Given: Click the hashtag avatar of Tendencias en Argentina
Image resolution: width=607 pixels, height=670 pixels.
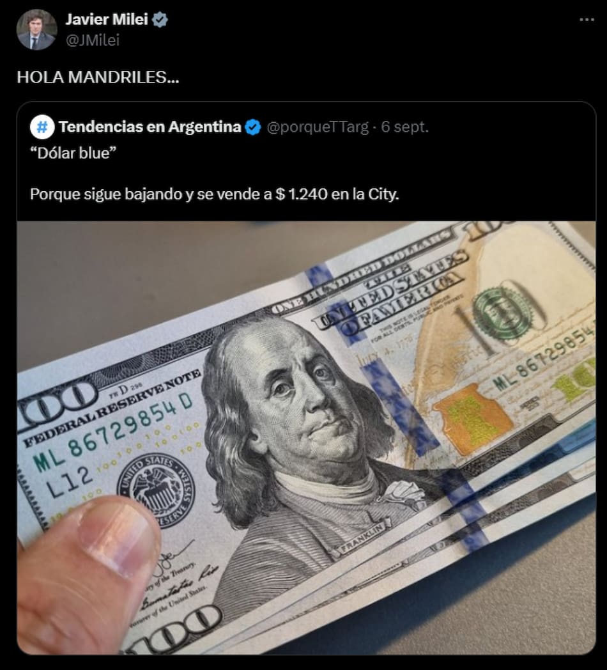Looking at the screenshot, I should tap(42, 127).
